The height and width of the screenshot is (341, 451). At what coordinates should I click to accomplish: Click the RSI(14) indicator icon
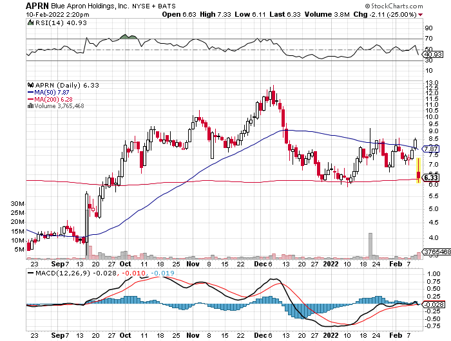tap(30, 23)
